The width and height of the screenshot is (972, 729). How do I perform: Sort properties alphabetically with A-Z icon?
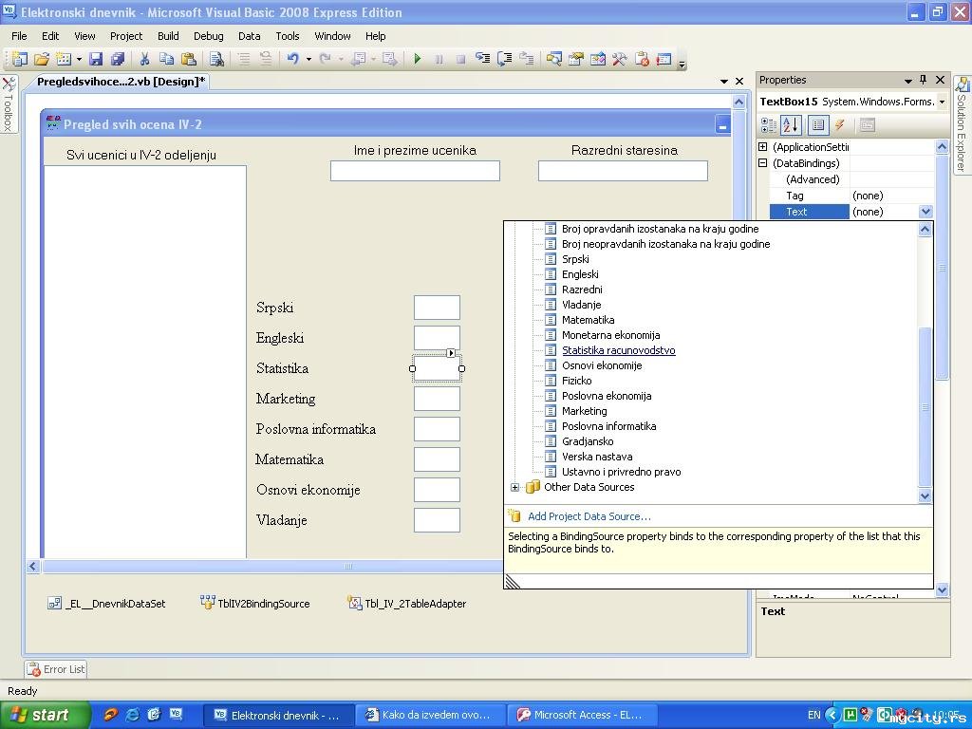click(x=792, y=125)
